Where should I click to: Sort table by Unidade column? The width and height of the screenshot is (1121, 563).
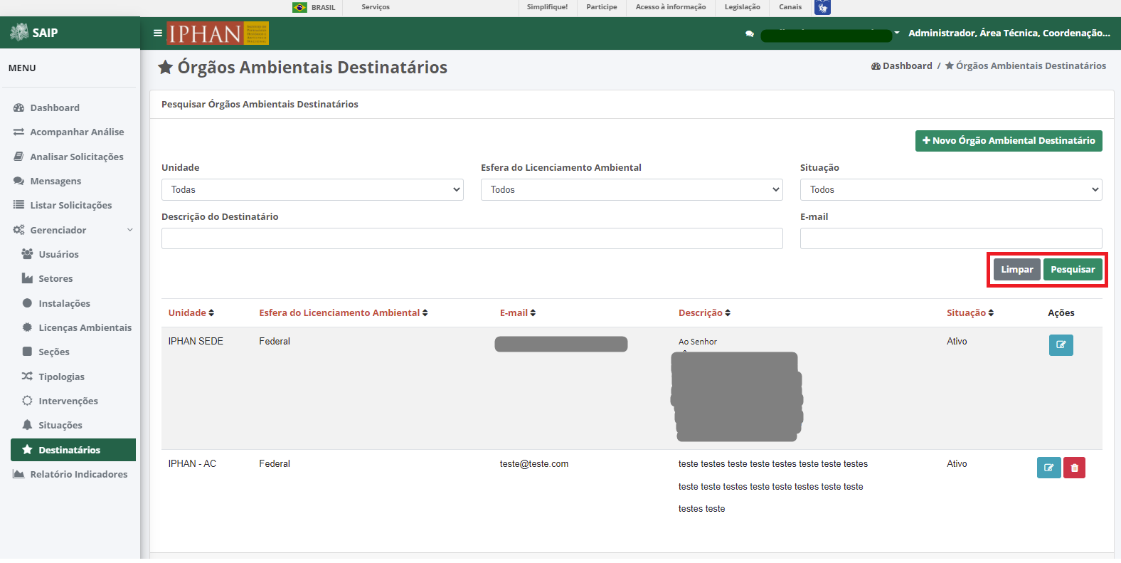coord(191,313)
